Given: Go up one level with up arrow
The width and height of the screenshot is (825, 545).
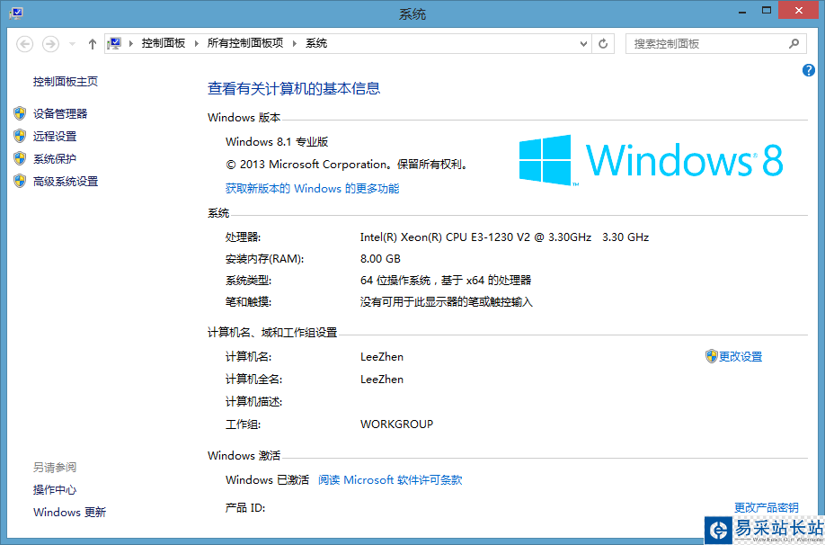Looking at the screenshot, I should click(92, 44).
